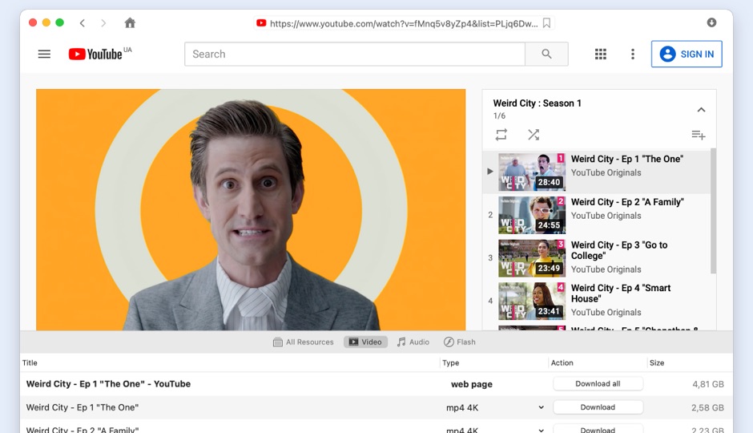753x433 pixels.
Task: Open the three-dot settings menu
Action: (x=633, y=54)
